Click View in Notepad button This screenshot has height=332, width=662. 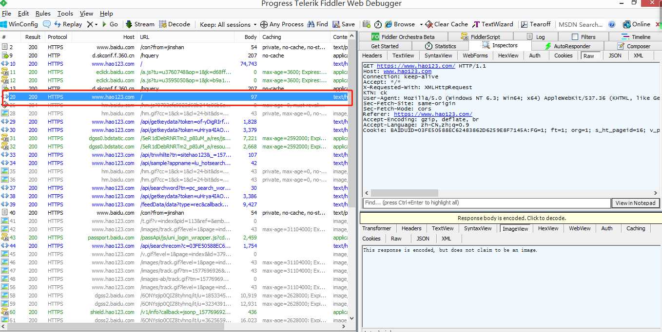[635, 203]
